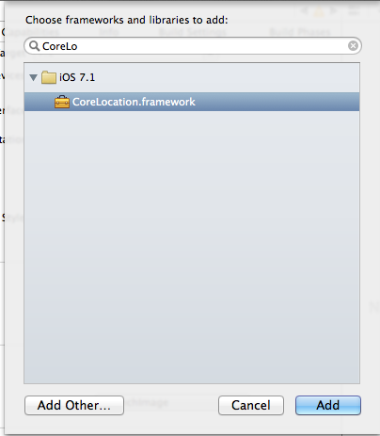Image resolution: width=380 pixels, height=436 pixels.
Task: Click the dimmed warning triangle icon
Action: [319, 11]
